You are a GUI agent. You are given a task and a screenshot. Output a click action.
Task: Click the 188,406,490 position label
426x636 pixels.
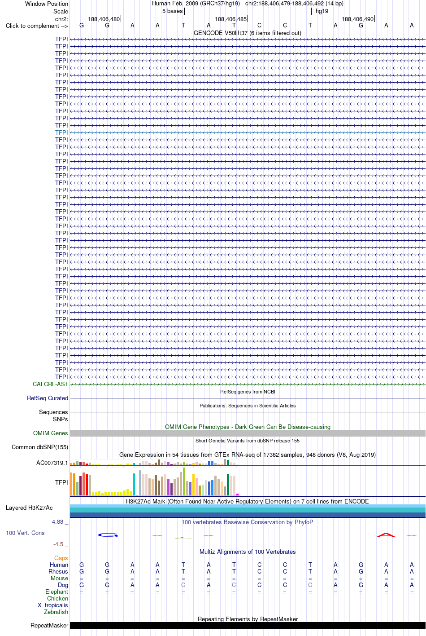click(x=358, y=19)
